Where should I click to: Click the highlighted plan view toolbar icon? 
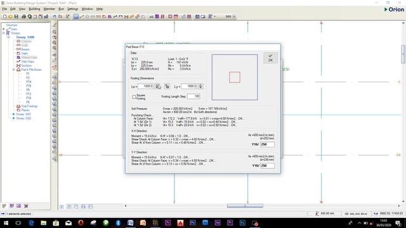tap(76, 16)
